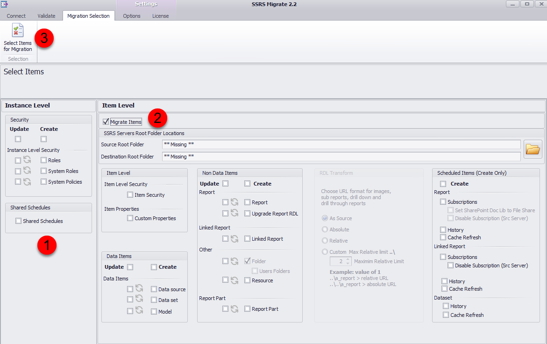The height and width of the screenshot is (344, 547).
Task: Tick the Custom Properties checkbox
Action: 130,218
